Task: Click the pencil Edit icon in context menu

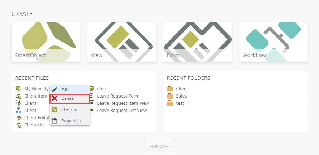Action: tap(55, 89)
